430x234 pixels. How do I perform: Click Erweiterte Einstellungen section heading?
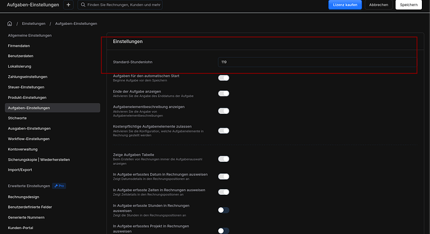click(29, 186)
